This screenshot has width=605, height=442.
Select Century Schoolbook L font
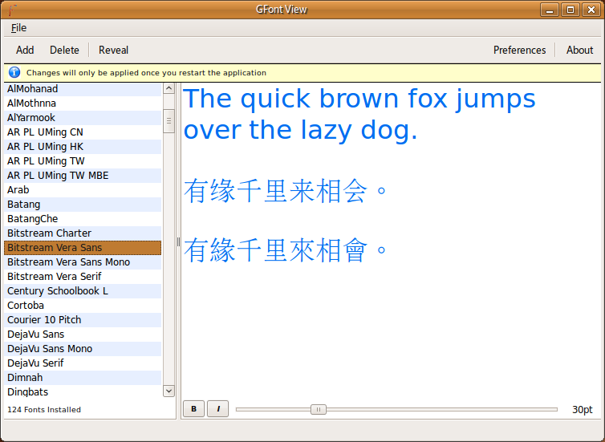(x=83, y=291)
